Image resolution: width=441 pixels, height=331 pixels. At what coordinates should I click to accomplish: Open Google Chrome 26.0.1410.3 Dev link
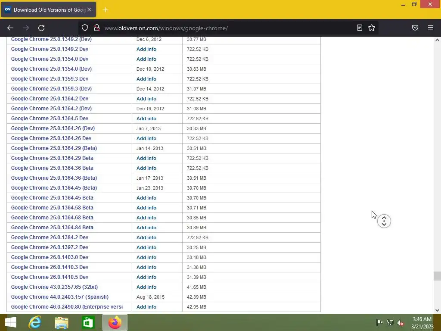pyautogui.click(x=50, y=267)
